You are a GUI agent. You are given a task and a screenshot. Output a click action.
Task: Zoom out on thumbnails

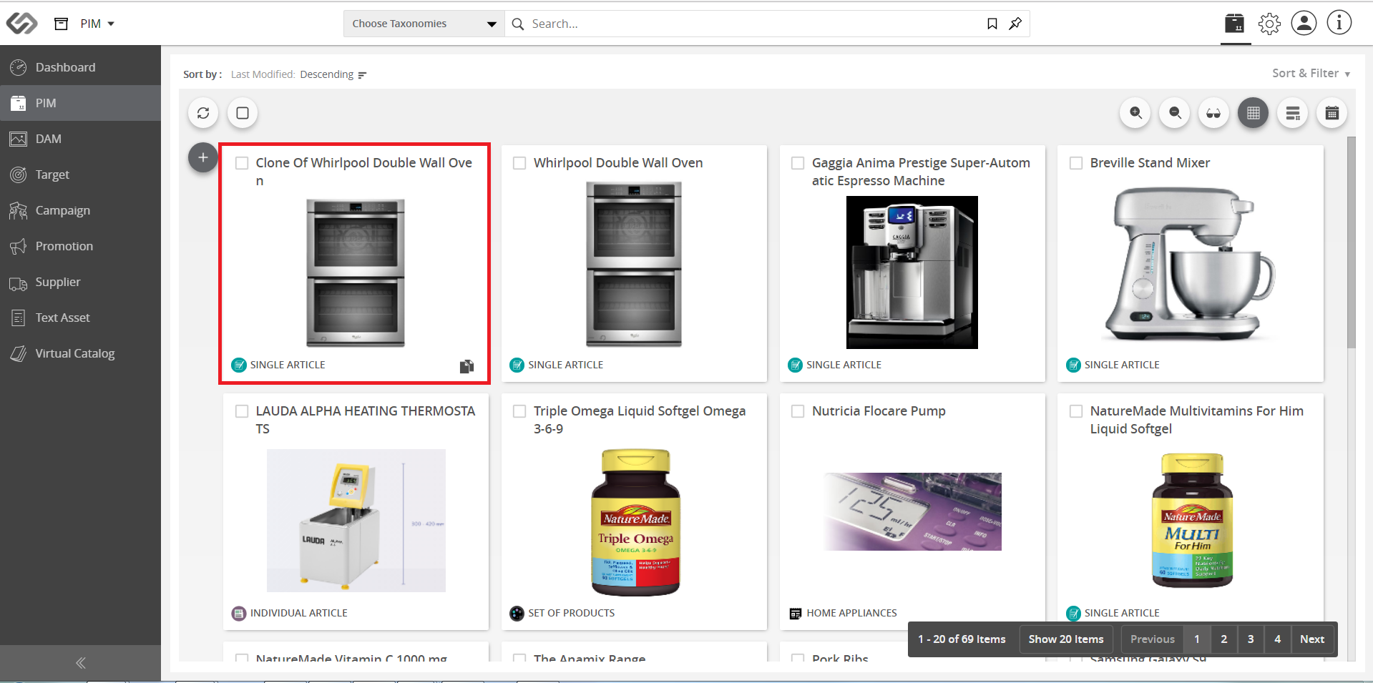[1175, 113]
